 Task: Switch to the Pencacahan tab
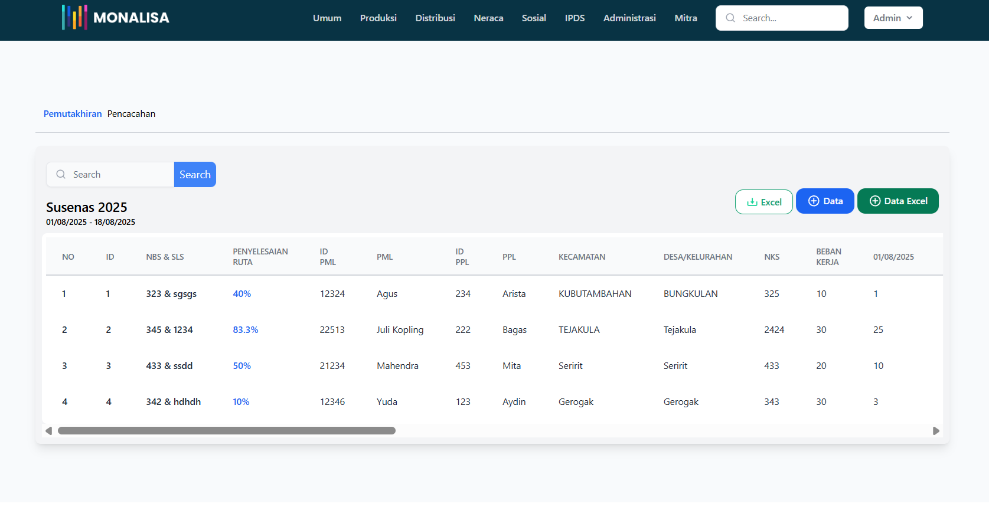131,113
